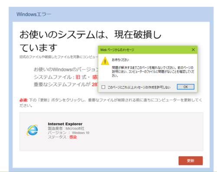The height and width of the screenshot is (172, 217).
Task: Click the yellow warning triangle icon
Action: tap(105, 61)
